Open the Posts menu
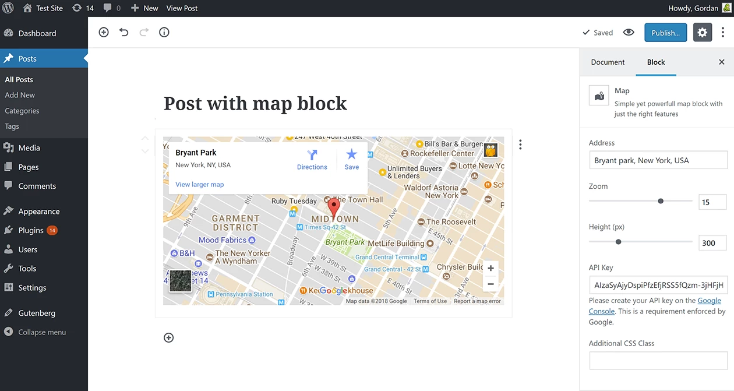Image resolution: width=734 pixels, height=391 pixels. [44, 58]
